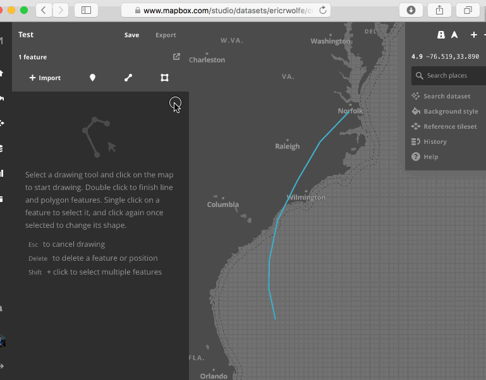Reset map bearing with the north arrow
This screenshot has height=380, width=486.
click(x=454, y=35)
